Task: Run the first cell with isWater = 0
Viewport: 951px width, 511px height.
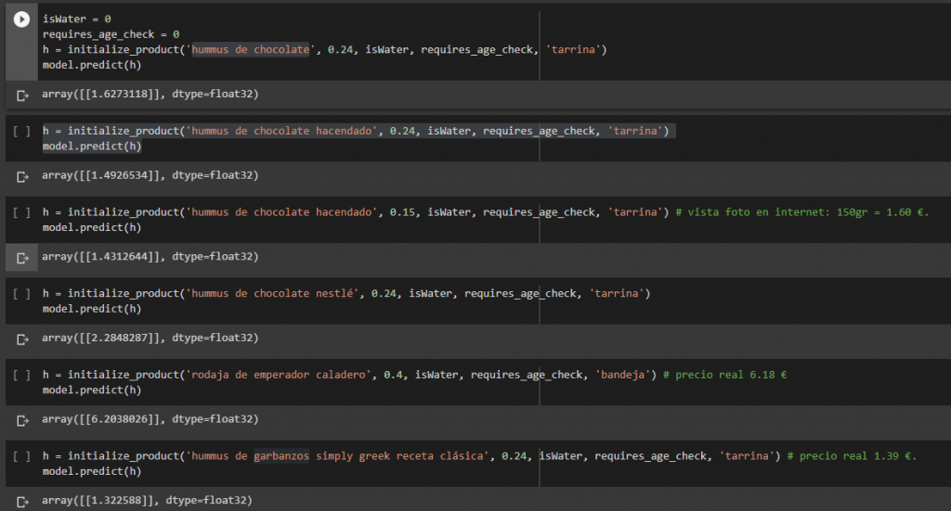Action: coord(22,19)
